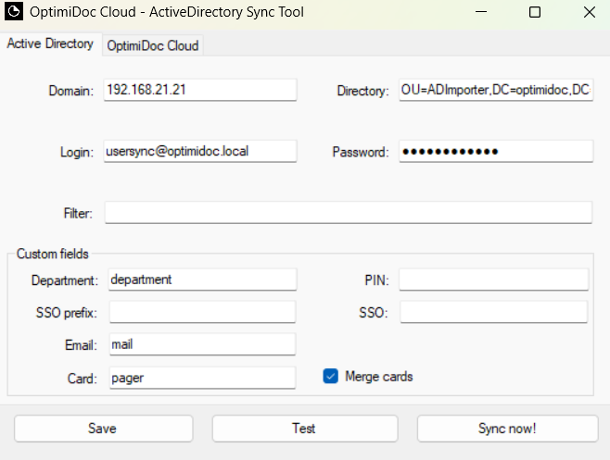Viewport: 610px width, 460px height.
Task: Click the Email field containing mail
Action: [202, 344]
